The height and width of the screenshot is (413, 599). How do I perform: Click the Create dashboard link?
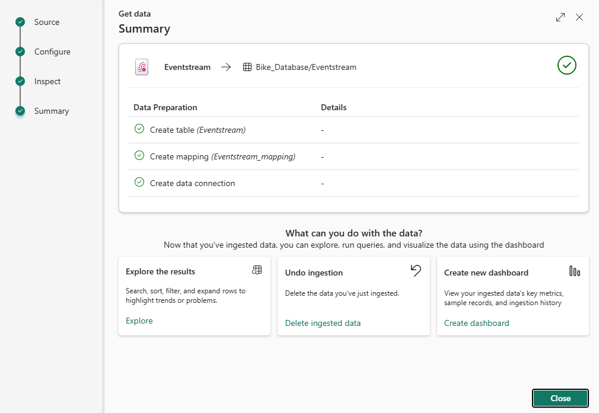click(x=476, y=323)
